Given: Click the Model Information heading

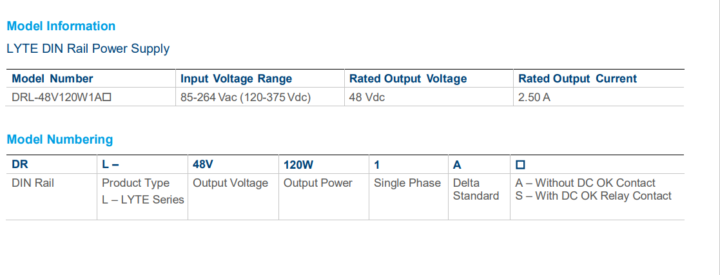Looking at the screenshot, I should (x=61, y=26).
